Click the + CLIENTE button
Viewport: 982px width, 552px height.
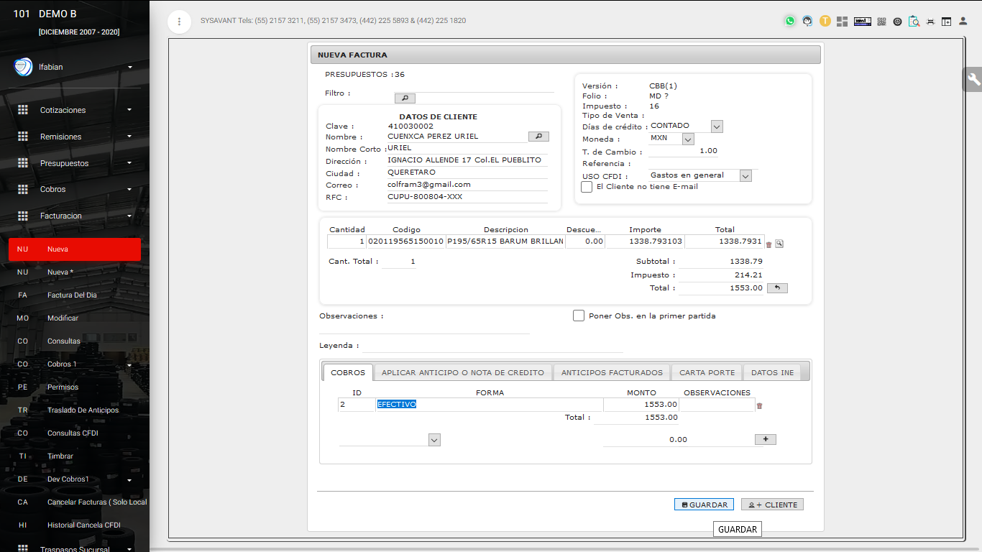(772, 505)
